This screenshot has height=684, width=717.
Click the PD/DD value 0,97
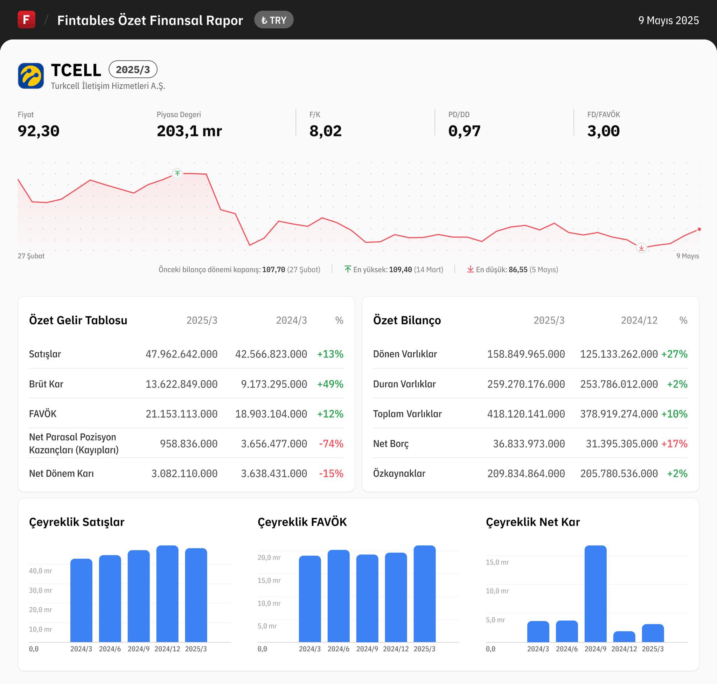pyautogui.click(x=464, y=131)
